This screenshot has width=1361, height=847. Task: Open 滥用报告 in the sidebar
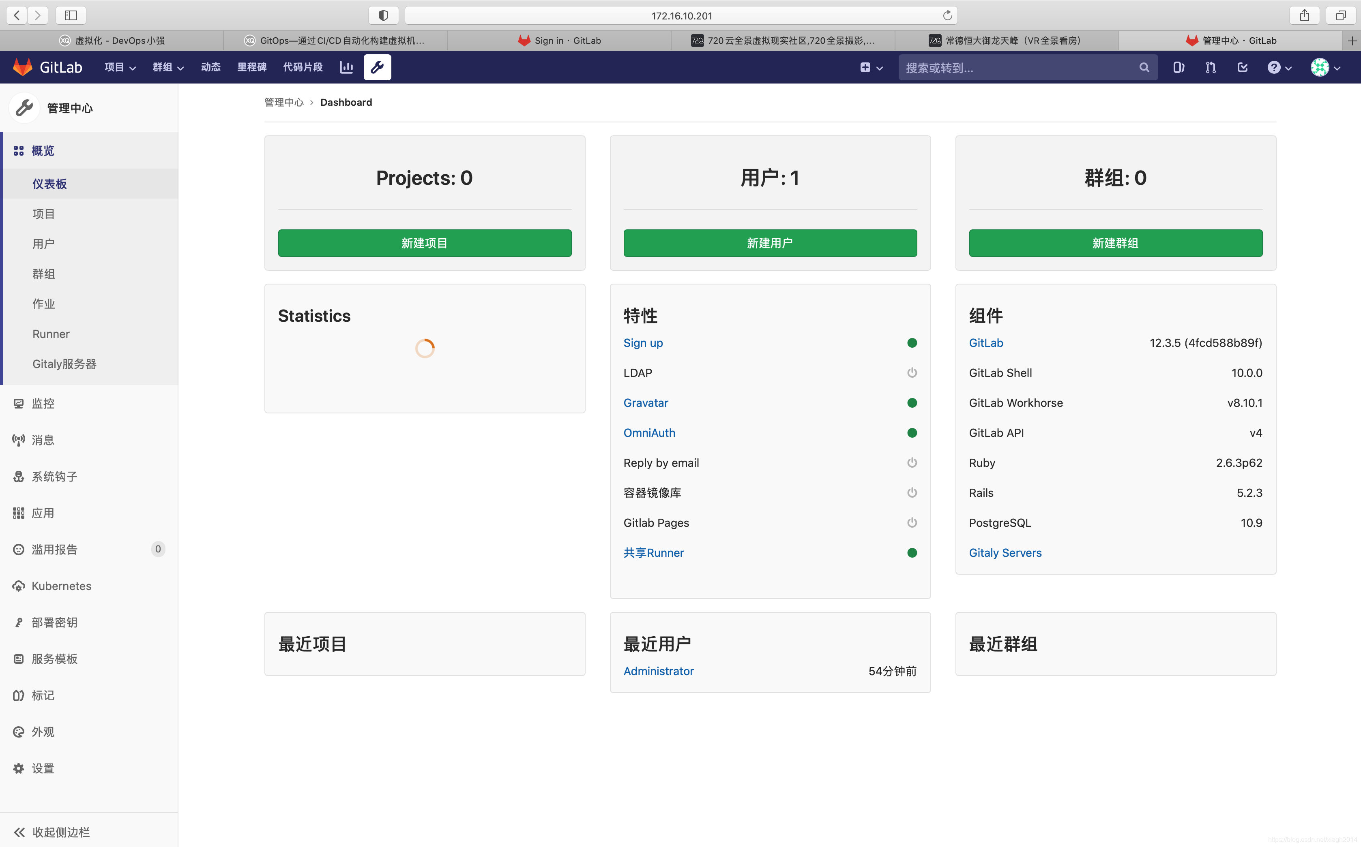click(x=90, y=549)
